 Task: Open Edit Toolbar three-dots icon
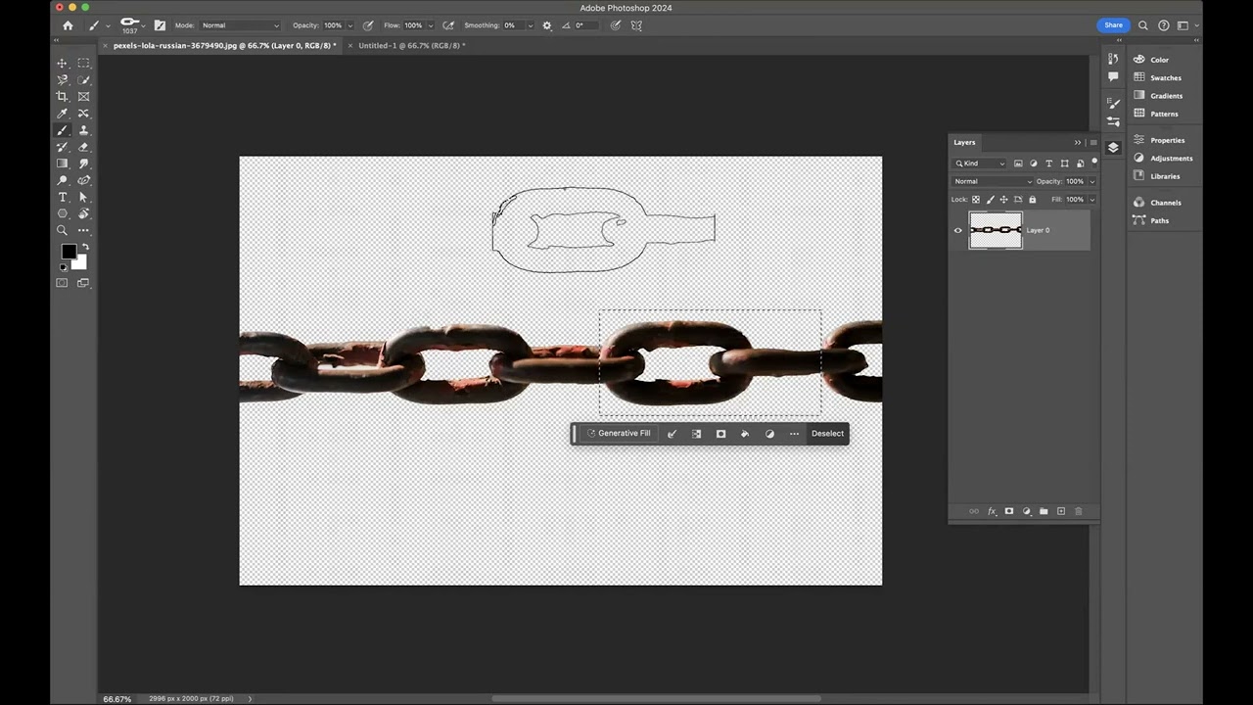(83, 230)
